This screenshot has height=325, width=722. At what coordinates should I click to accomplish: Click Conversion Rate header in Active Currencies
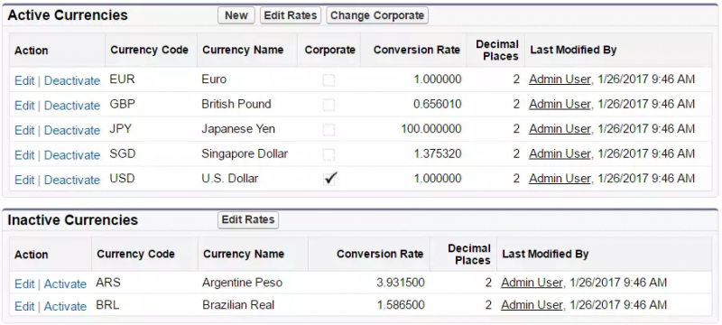point(417,51)
